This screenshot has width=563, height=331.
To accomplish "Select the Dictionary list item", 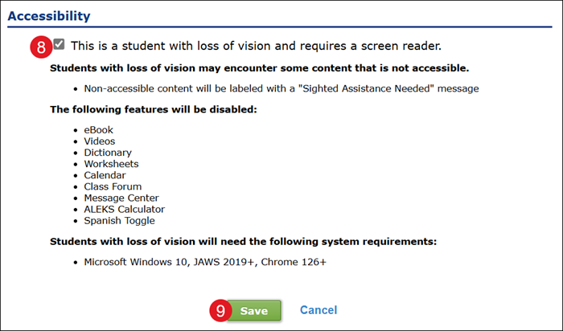I will (x=108, y=152).
